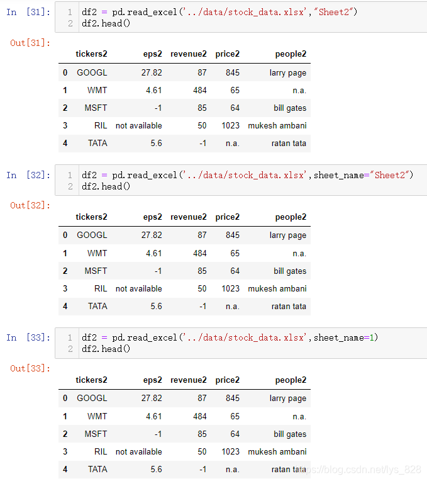Viewport: 427px width, 481px height.
Task: Click mukesh ambani cell in Out[31] table
Action: (277, 125)
